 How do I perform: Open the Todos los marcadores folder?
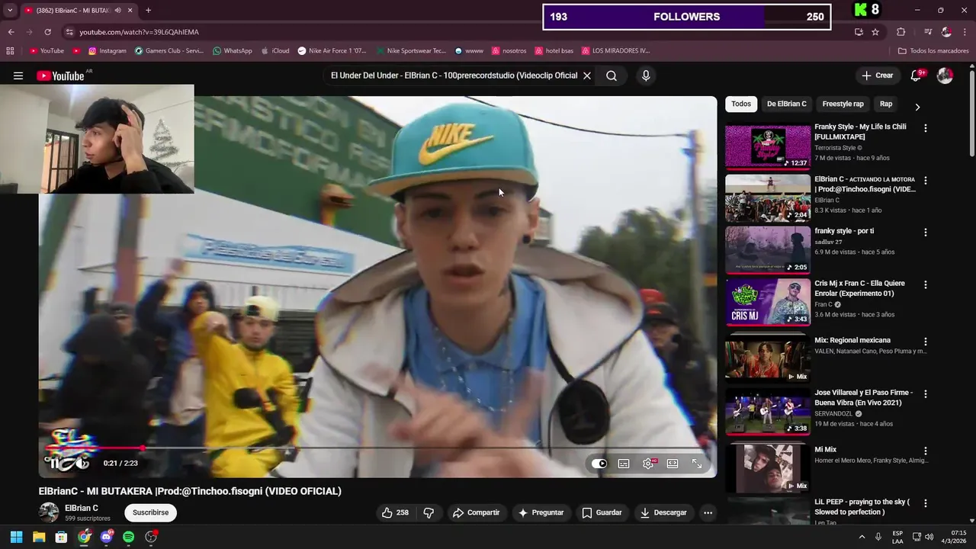933,51
